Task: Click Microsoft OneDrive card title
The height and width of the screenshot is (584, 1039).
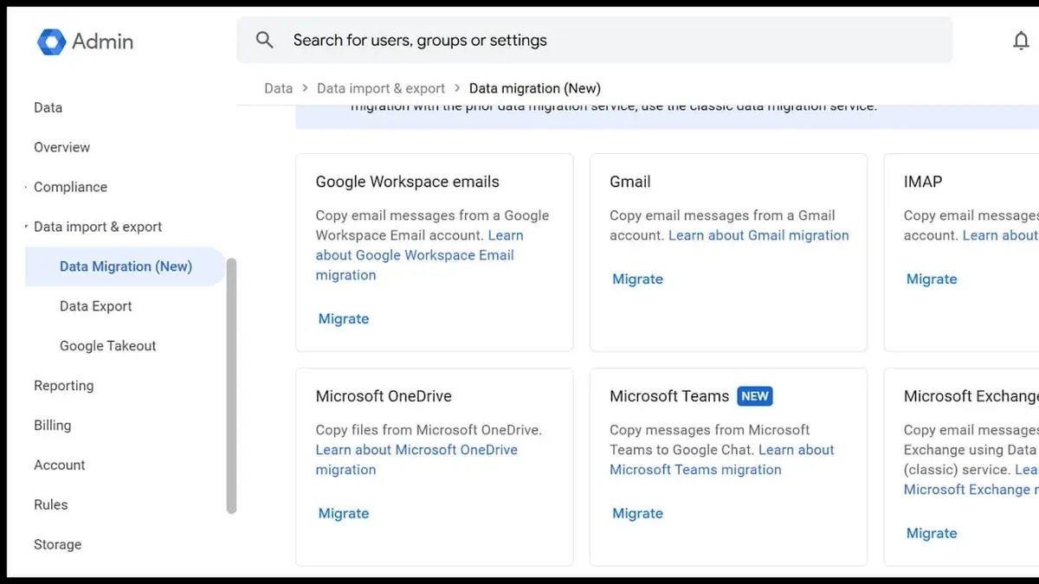Action: coord(384,396)
